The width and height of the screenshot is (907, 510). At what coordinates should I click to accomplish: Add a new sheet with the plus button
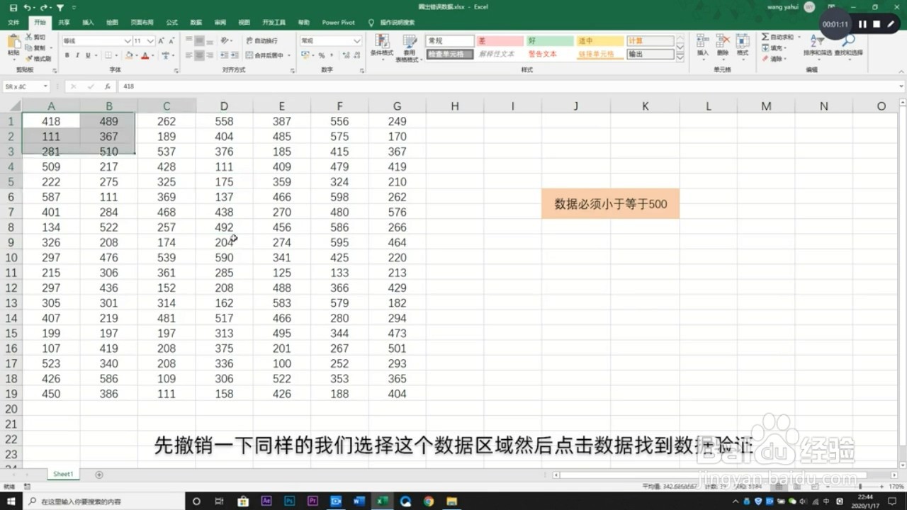pos(98,474)
